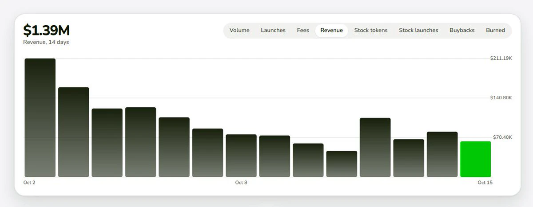The width and height of the screenshot is (533, 207).
Task: Select the bar above the Oct 8 label
Action: (x=241, y=156)
